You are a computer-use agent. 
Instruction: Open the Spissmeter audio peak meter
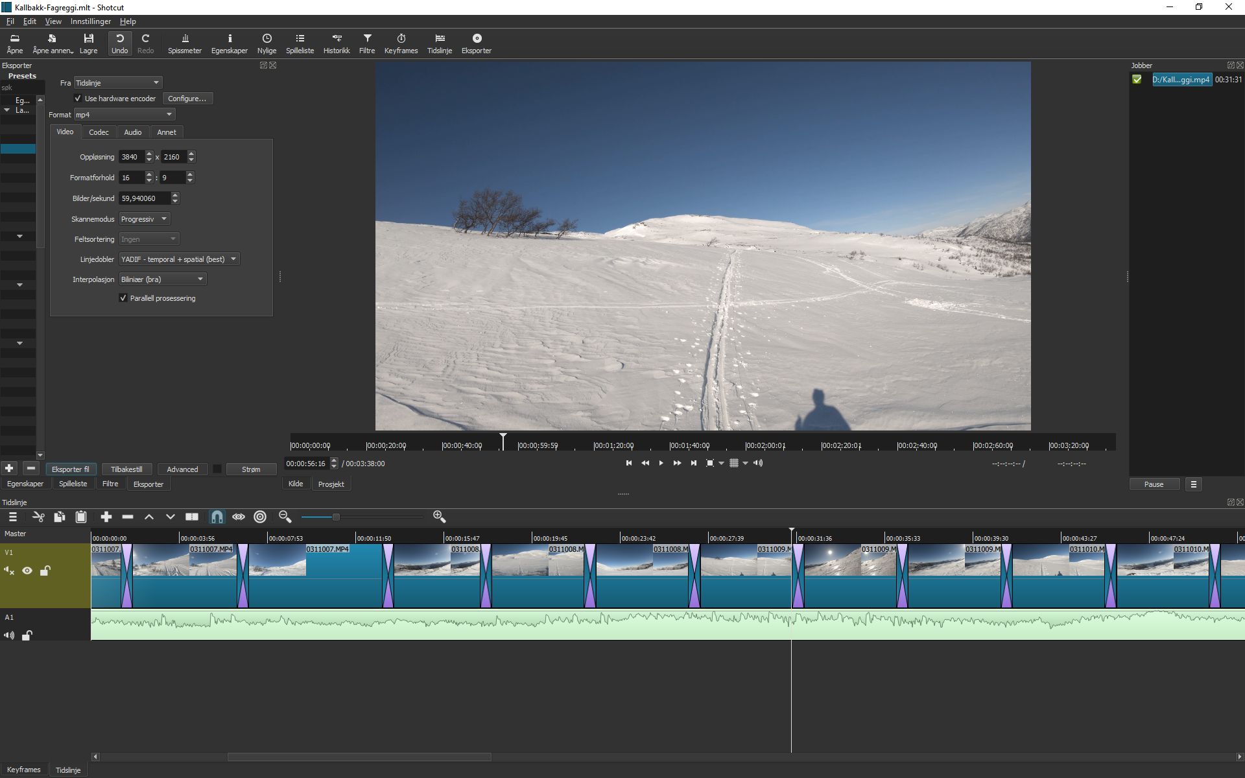(x=184, y=43)
